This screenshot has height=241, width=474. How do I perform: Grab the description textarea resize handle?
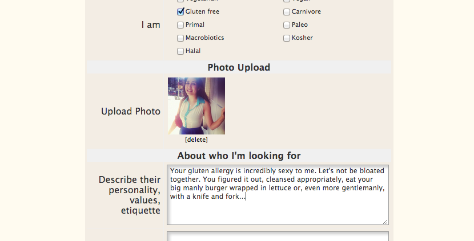pyautogui.click(x=385, y=221)
